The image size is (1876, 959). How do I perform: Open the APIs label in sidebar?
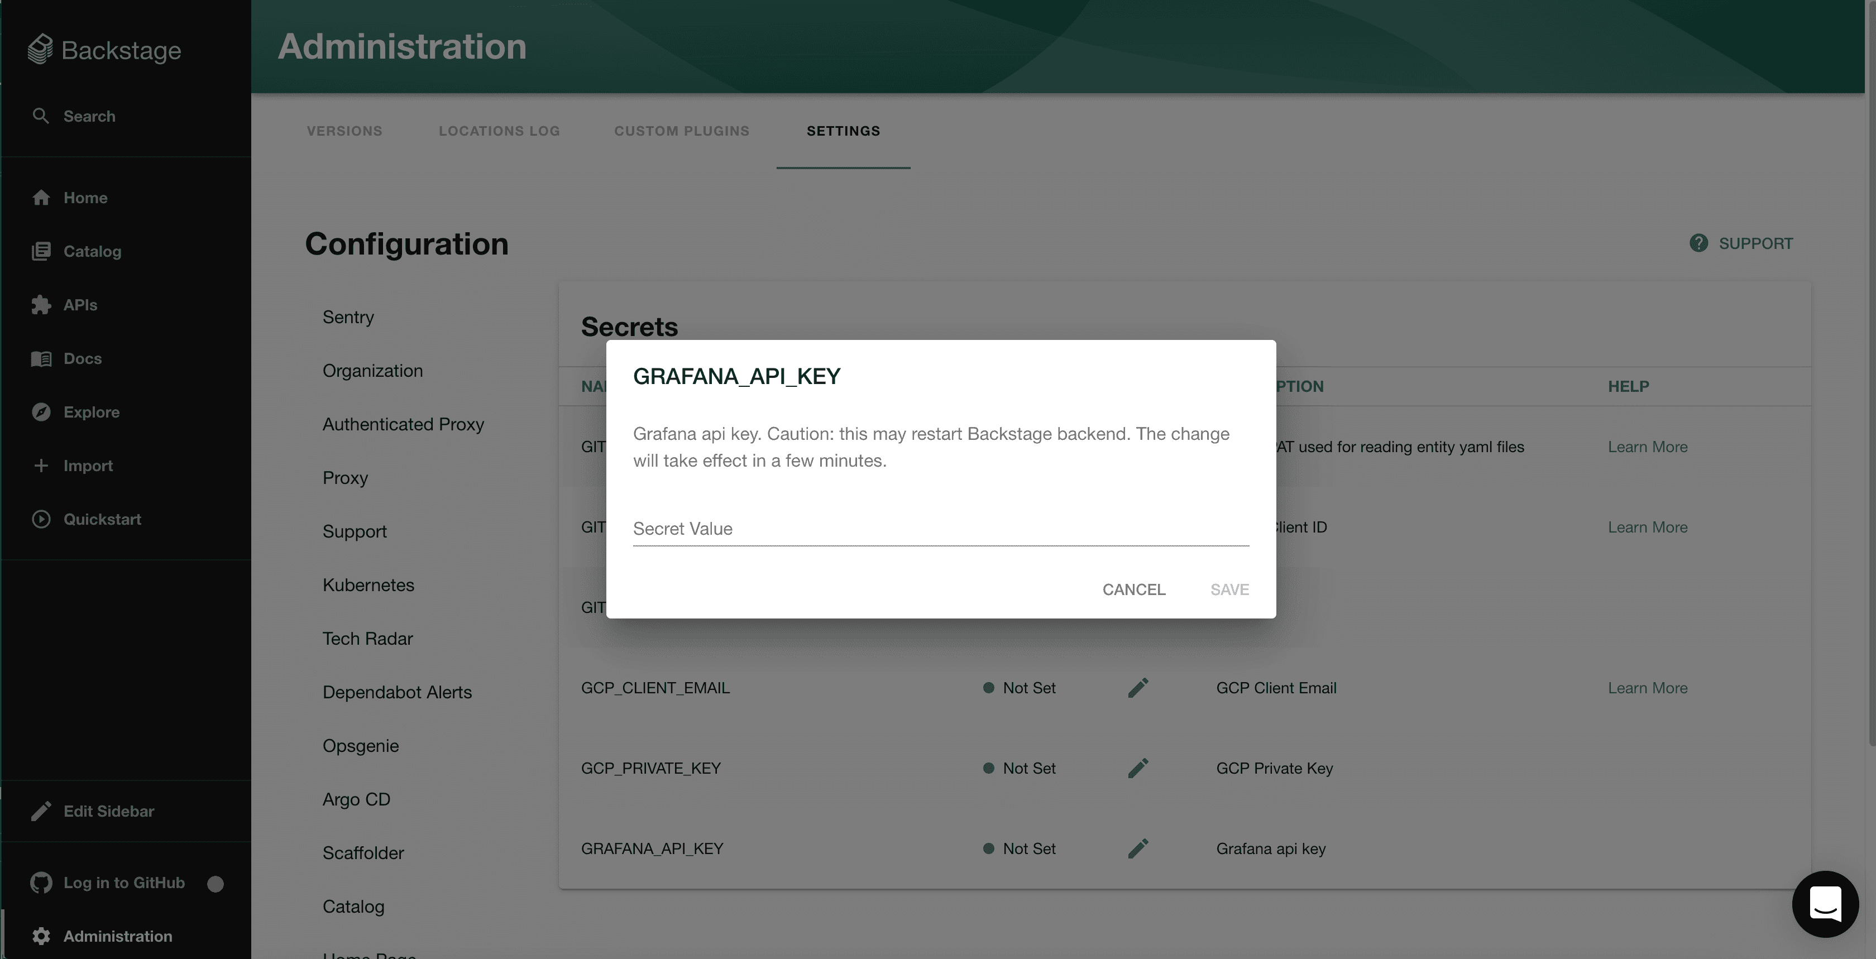[80, 305]
